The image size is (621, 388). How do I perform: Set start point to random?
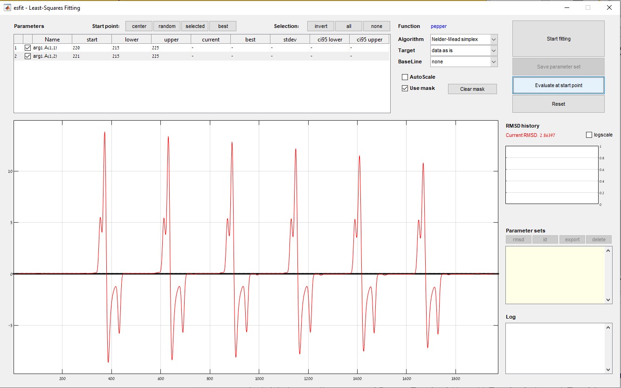coord(167,26)
